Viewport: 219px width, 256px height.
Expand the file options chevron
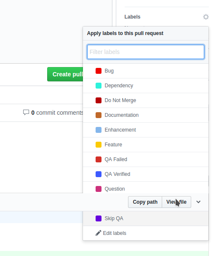198,202
